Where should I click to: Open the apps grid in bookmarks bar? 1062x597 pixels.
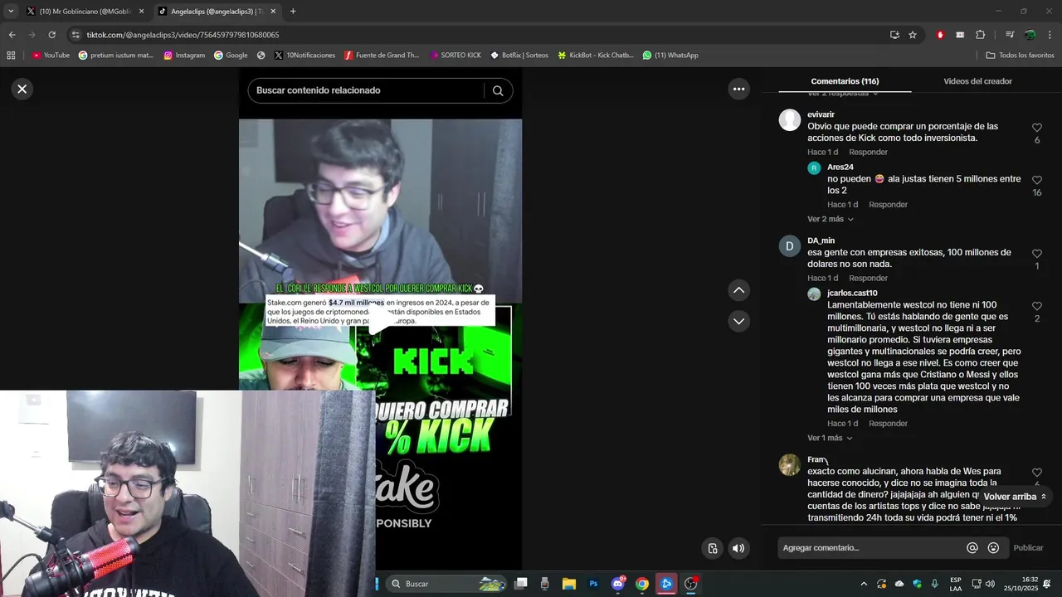point(11,56)
